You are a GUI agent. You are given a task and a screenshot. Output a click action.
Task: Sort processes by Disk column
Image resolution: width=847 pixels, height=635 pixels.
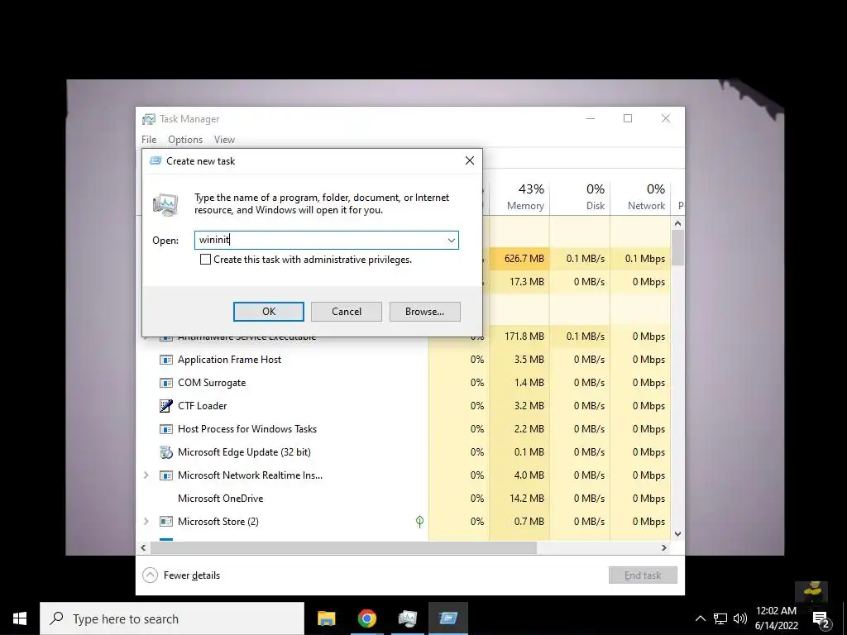pyautogui.click(x=580, y=197)
